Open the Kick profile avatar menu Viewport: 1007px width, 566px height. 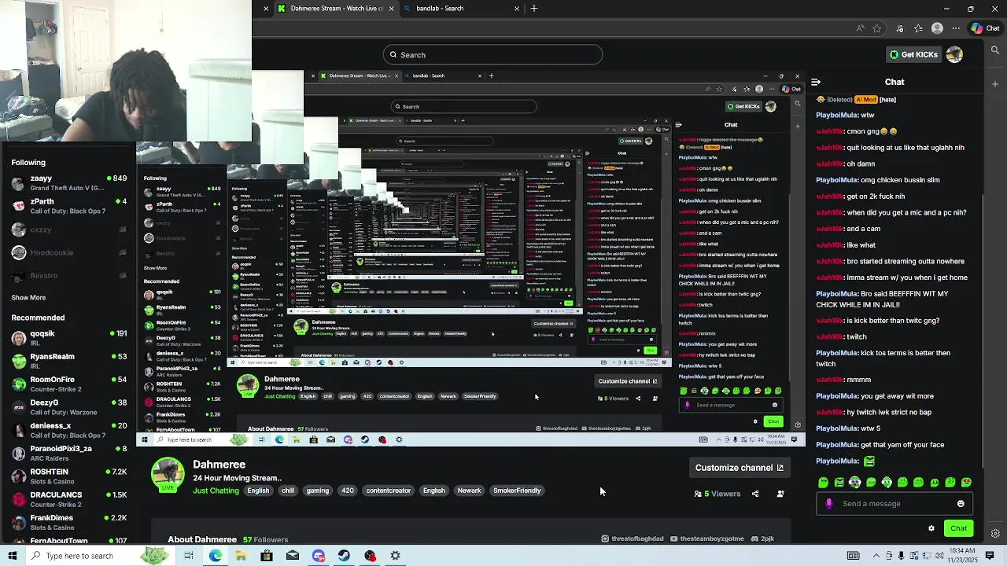[954, 54]
